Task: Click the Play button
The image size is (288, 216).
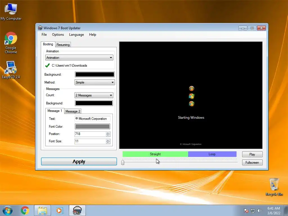Action: tap(252, 154)
